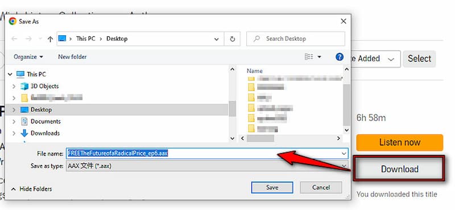Click the Chrome icon in title bar
Screen dimensions: 455x210
tap(13, 21)
